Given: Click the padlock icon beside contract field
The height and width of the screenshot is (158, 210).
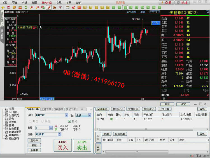Looking at the screenshot, I should click(72, 115).
